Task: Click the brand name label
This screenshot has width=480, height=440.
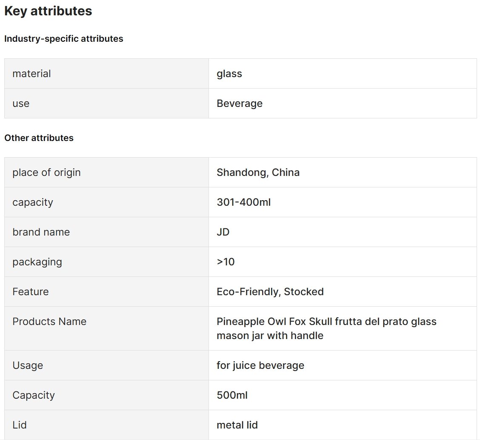Action: pos(41,232)
